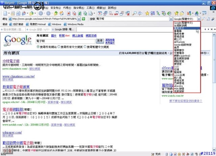The height and width of the screenshot is (156, 216).
Task: Click the Google 搜尋 button
Action: point(100,41)
